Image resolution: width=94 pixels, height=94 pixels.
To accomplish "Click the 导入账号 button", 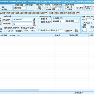I will click(x=80, y=8).
